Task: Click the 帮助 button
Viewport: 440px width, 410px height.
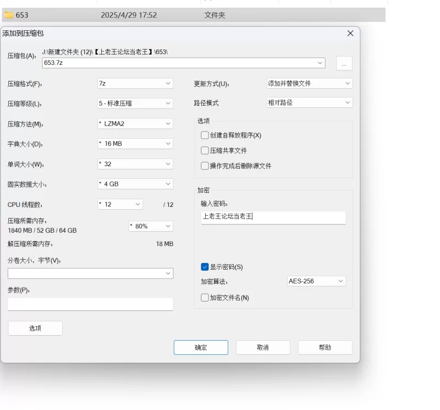Action: pyautogui.click(x=325, y=348)
